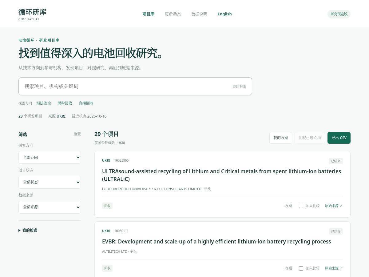Open the EVBR project title

pyautogui.click(x=216, y=242)
